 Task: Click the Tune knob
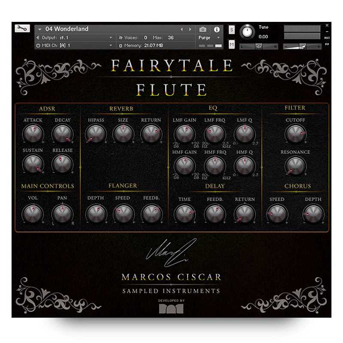pyautogui.click(x=247, y=31)
